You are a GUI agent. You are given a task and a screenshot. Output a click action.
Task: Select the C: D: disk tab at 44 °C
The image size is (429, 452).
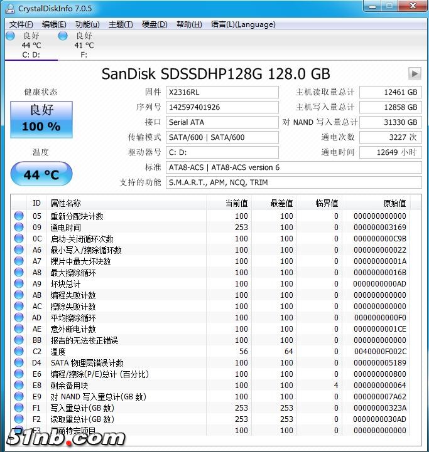pos(31,45)
